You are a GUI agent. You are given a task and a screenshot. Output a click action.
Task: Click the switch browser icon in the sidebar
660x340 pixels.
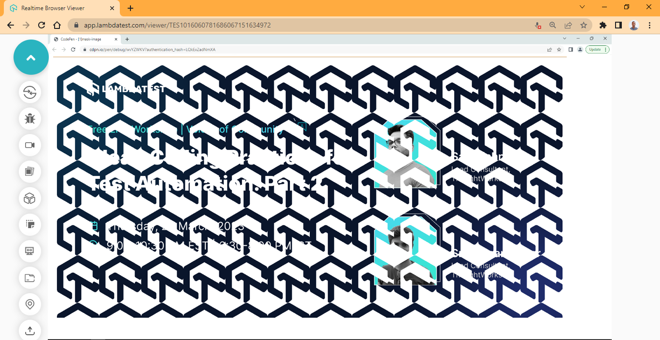(30, 92)
